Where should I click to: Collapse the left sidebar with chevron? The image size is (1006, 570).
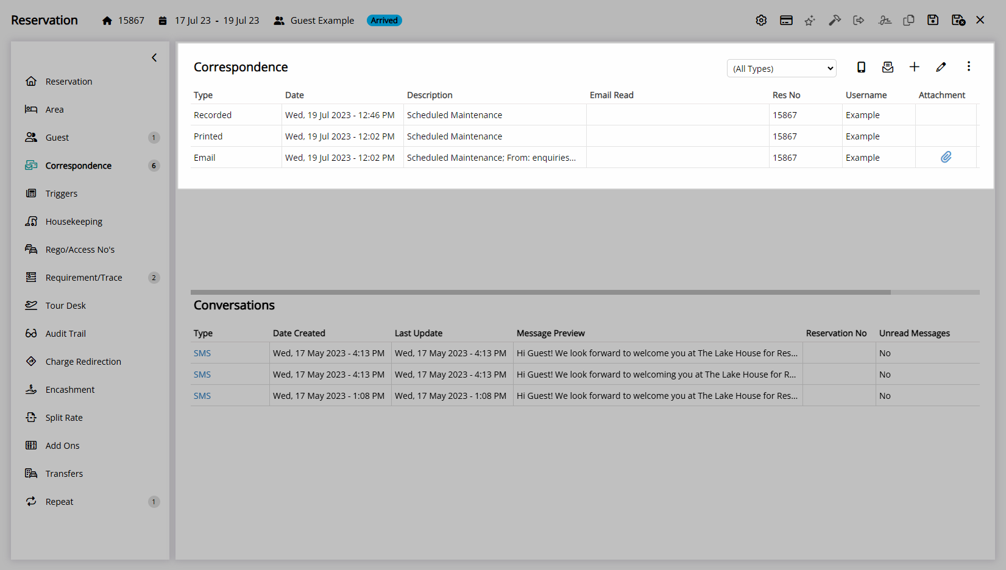[154, 58]
